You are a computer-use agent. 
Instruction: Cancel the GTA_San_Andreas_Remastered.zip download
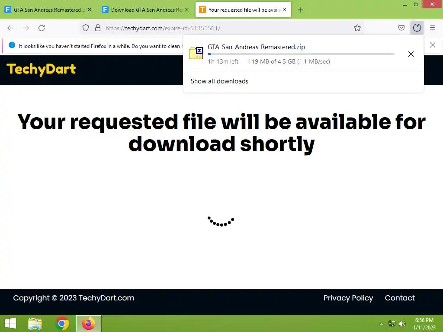411,54
